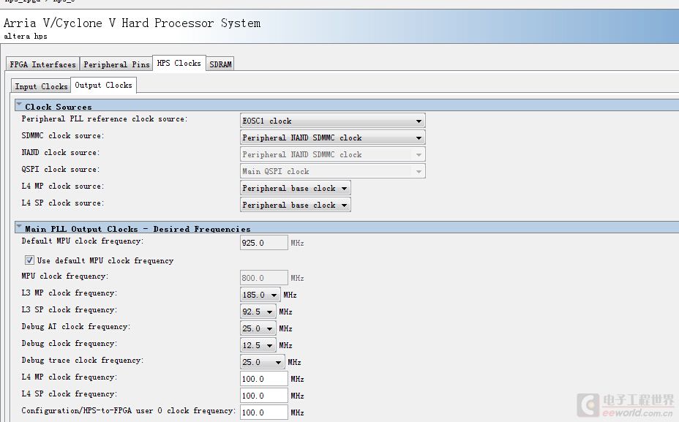Click the 'Arria V/Cyclone V Hard Processor System' title

tap(132, 23)
